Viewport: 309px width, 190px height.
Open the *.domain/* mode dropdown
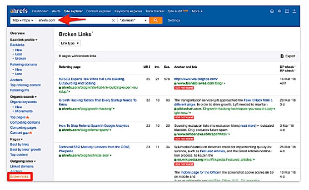pos(133,20)
